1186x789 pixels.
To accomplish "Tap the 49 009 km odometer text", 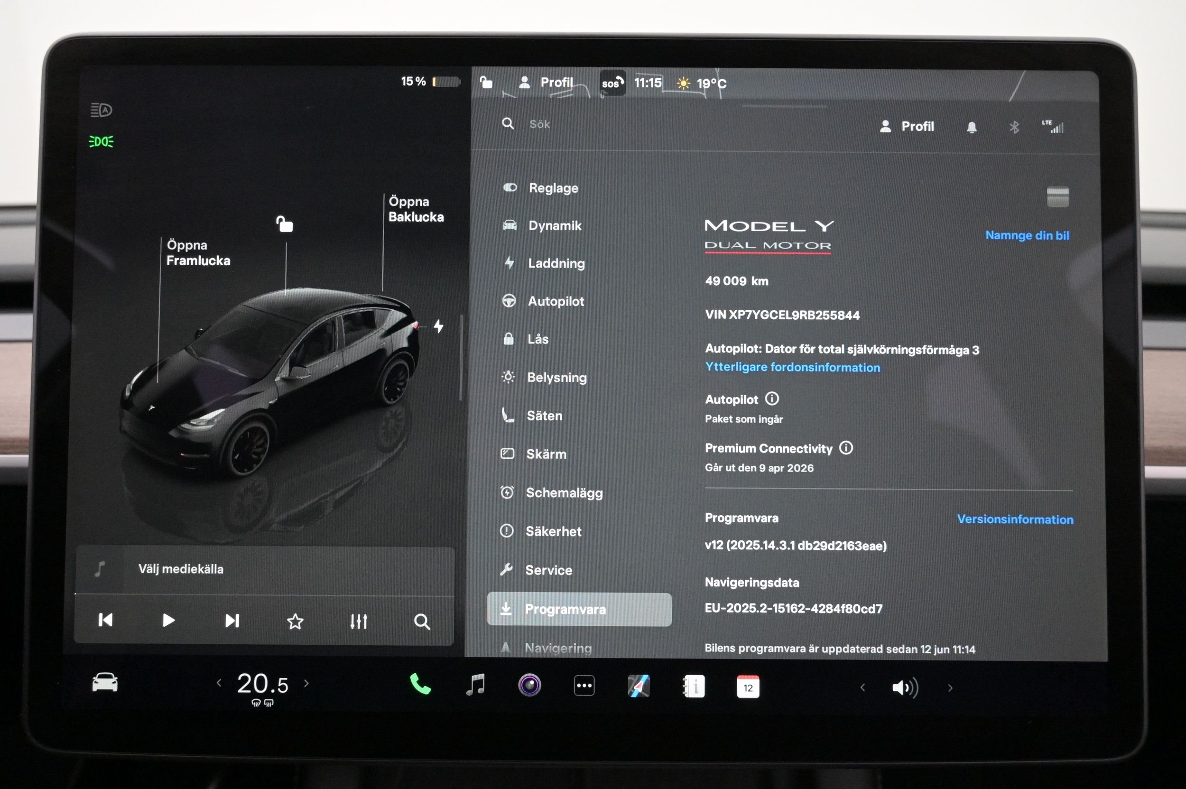I will [737, 281].
